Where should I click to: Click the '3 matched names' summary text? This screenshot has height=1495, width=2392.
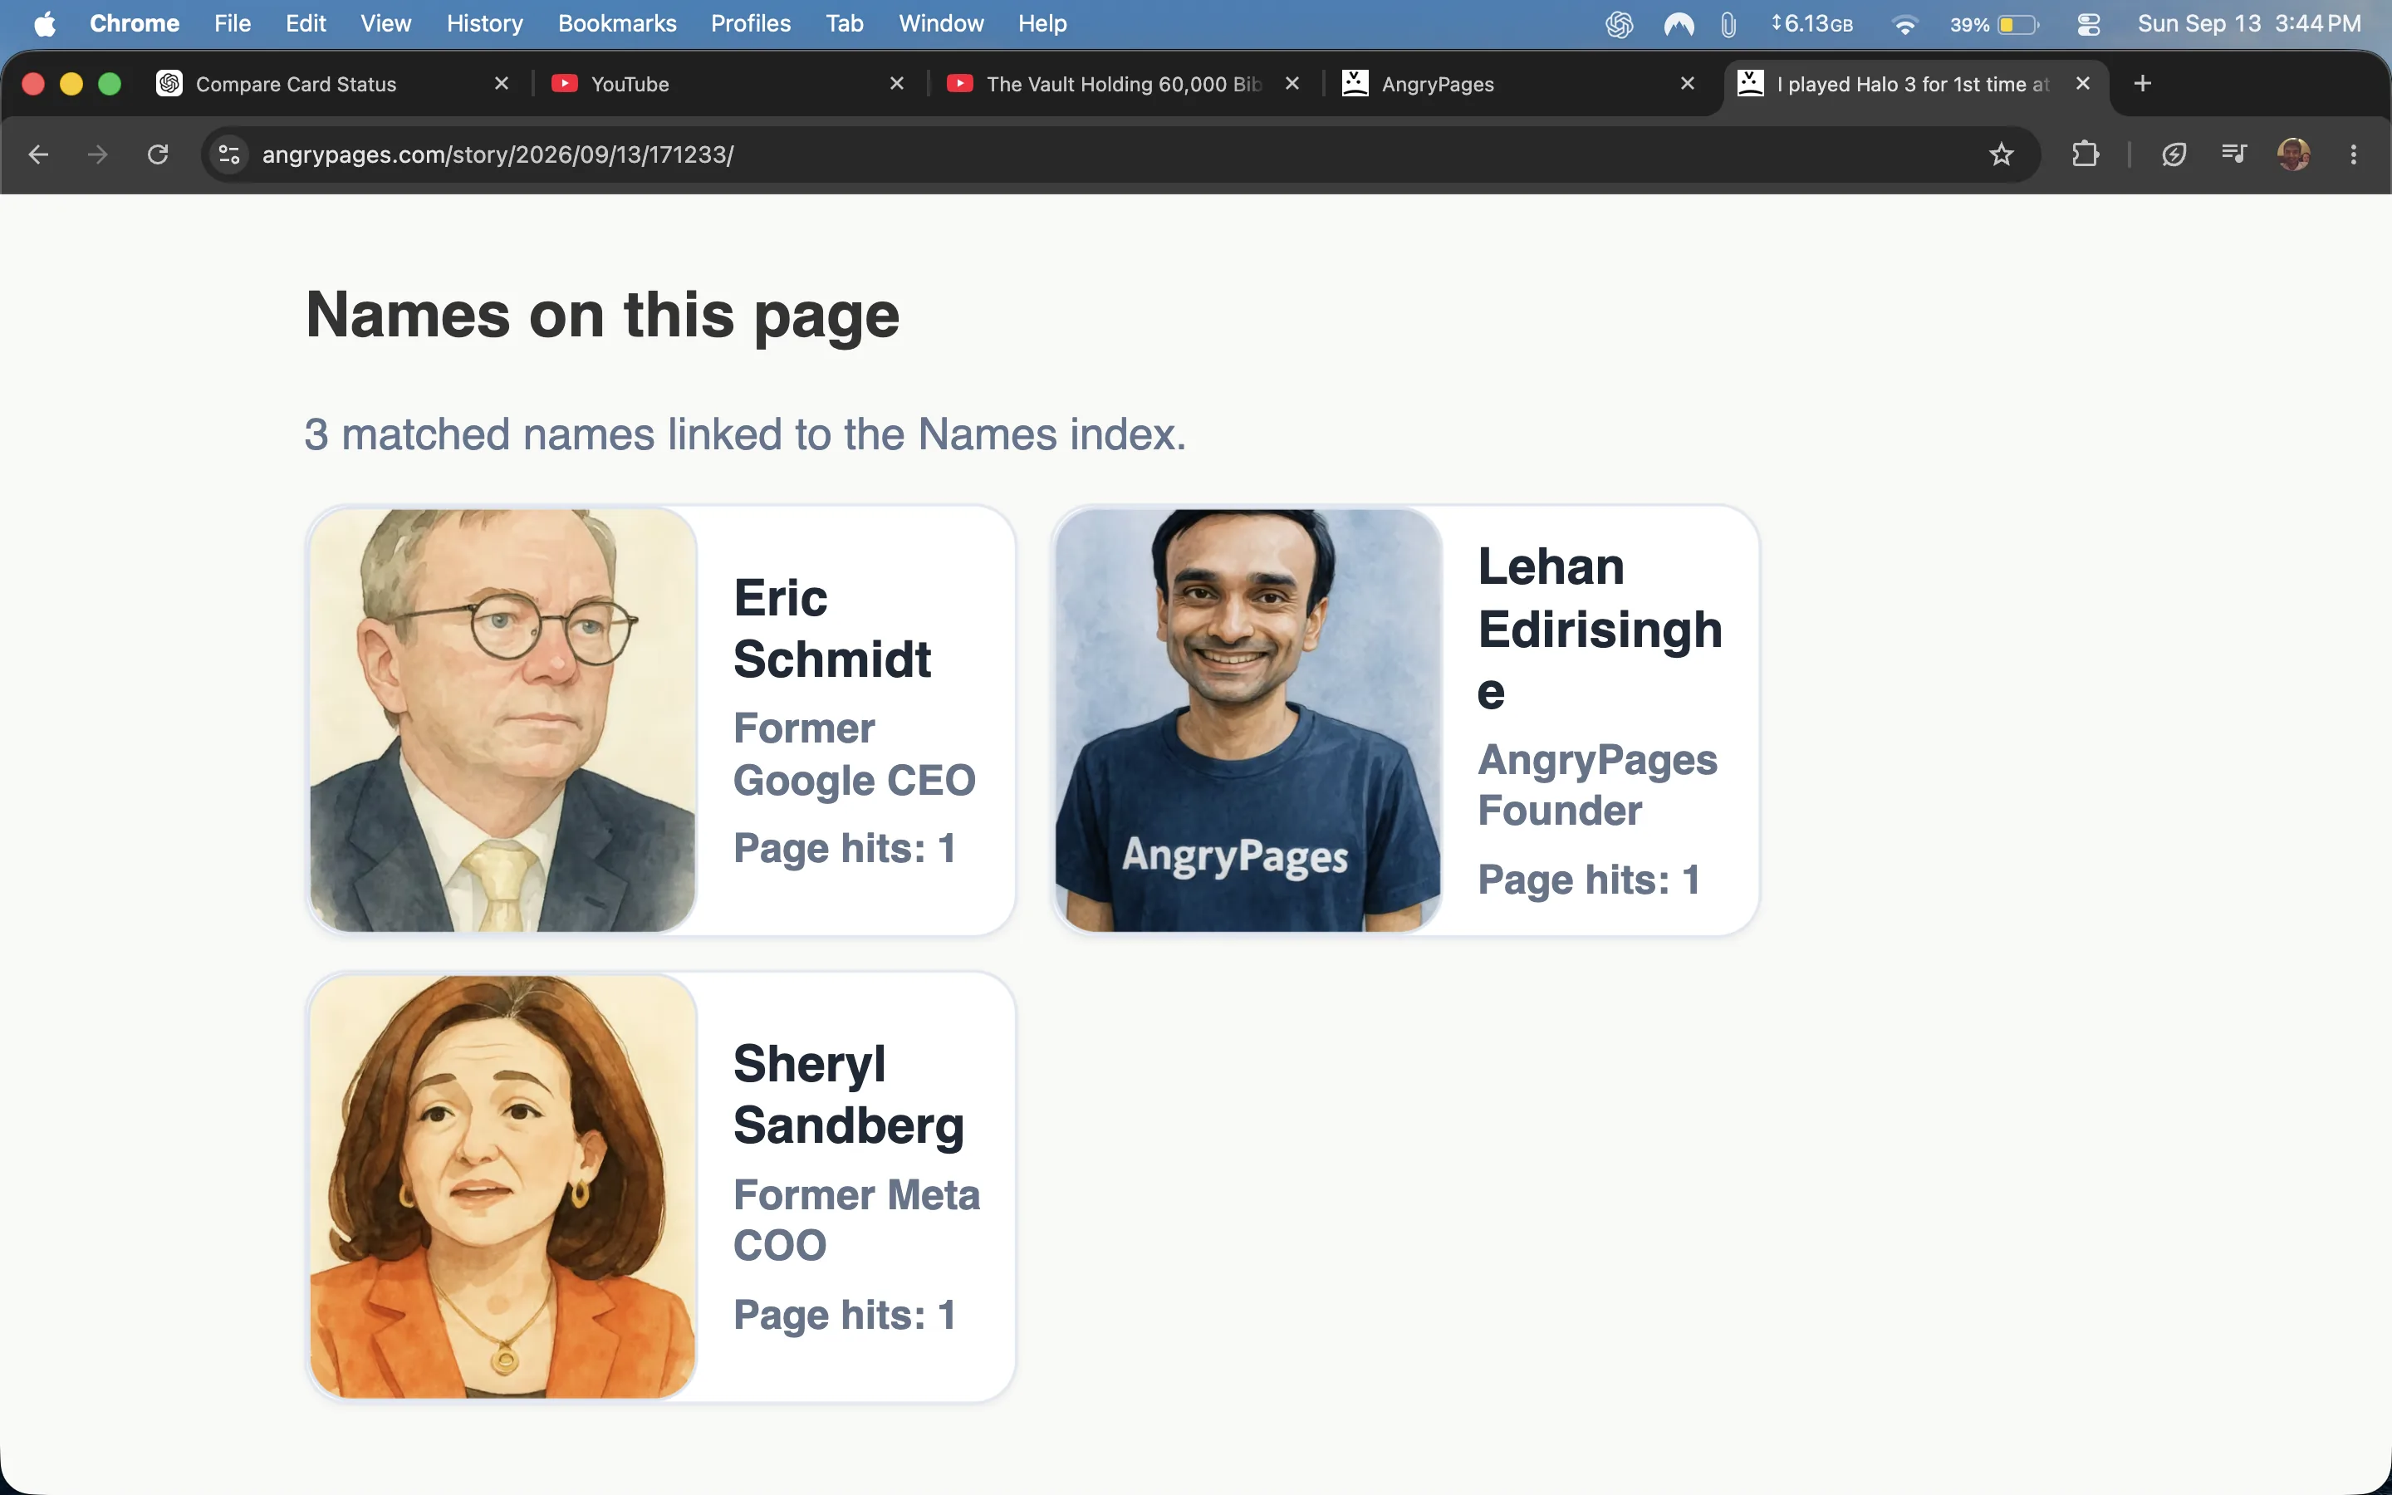pos(745,434)
